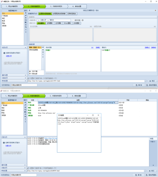Select 正则提取 extraction mode button
Viewport: 158px width, 177px height.
coord(50,23)
